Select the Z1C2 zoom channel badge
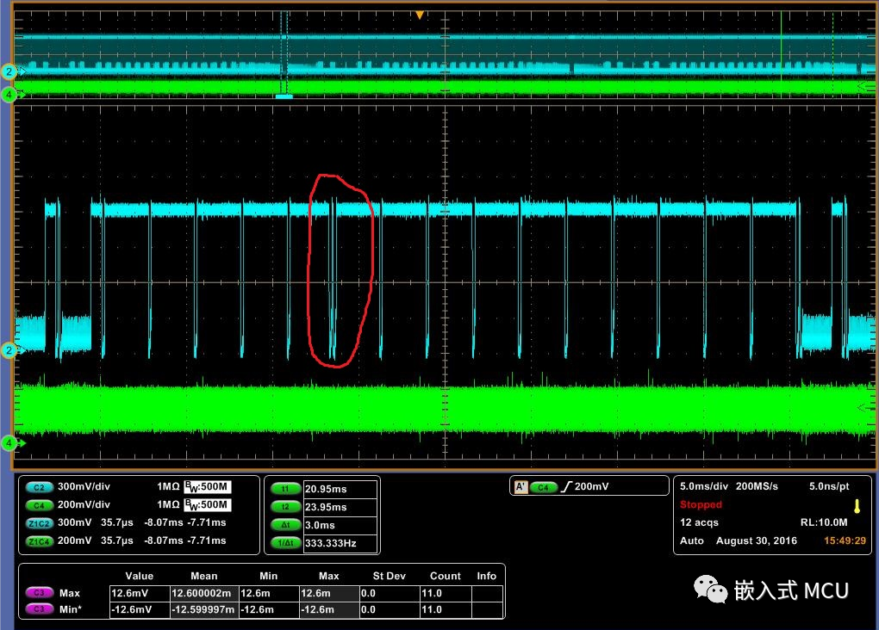879x630 pixels. (x=40, y=522)
